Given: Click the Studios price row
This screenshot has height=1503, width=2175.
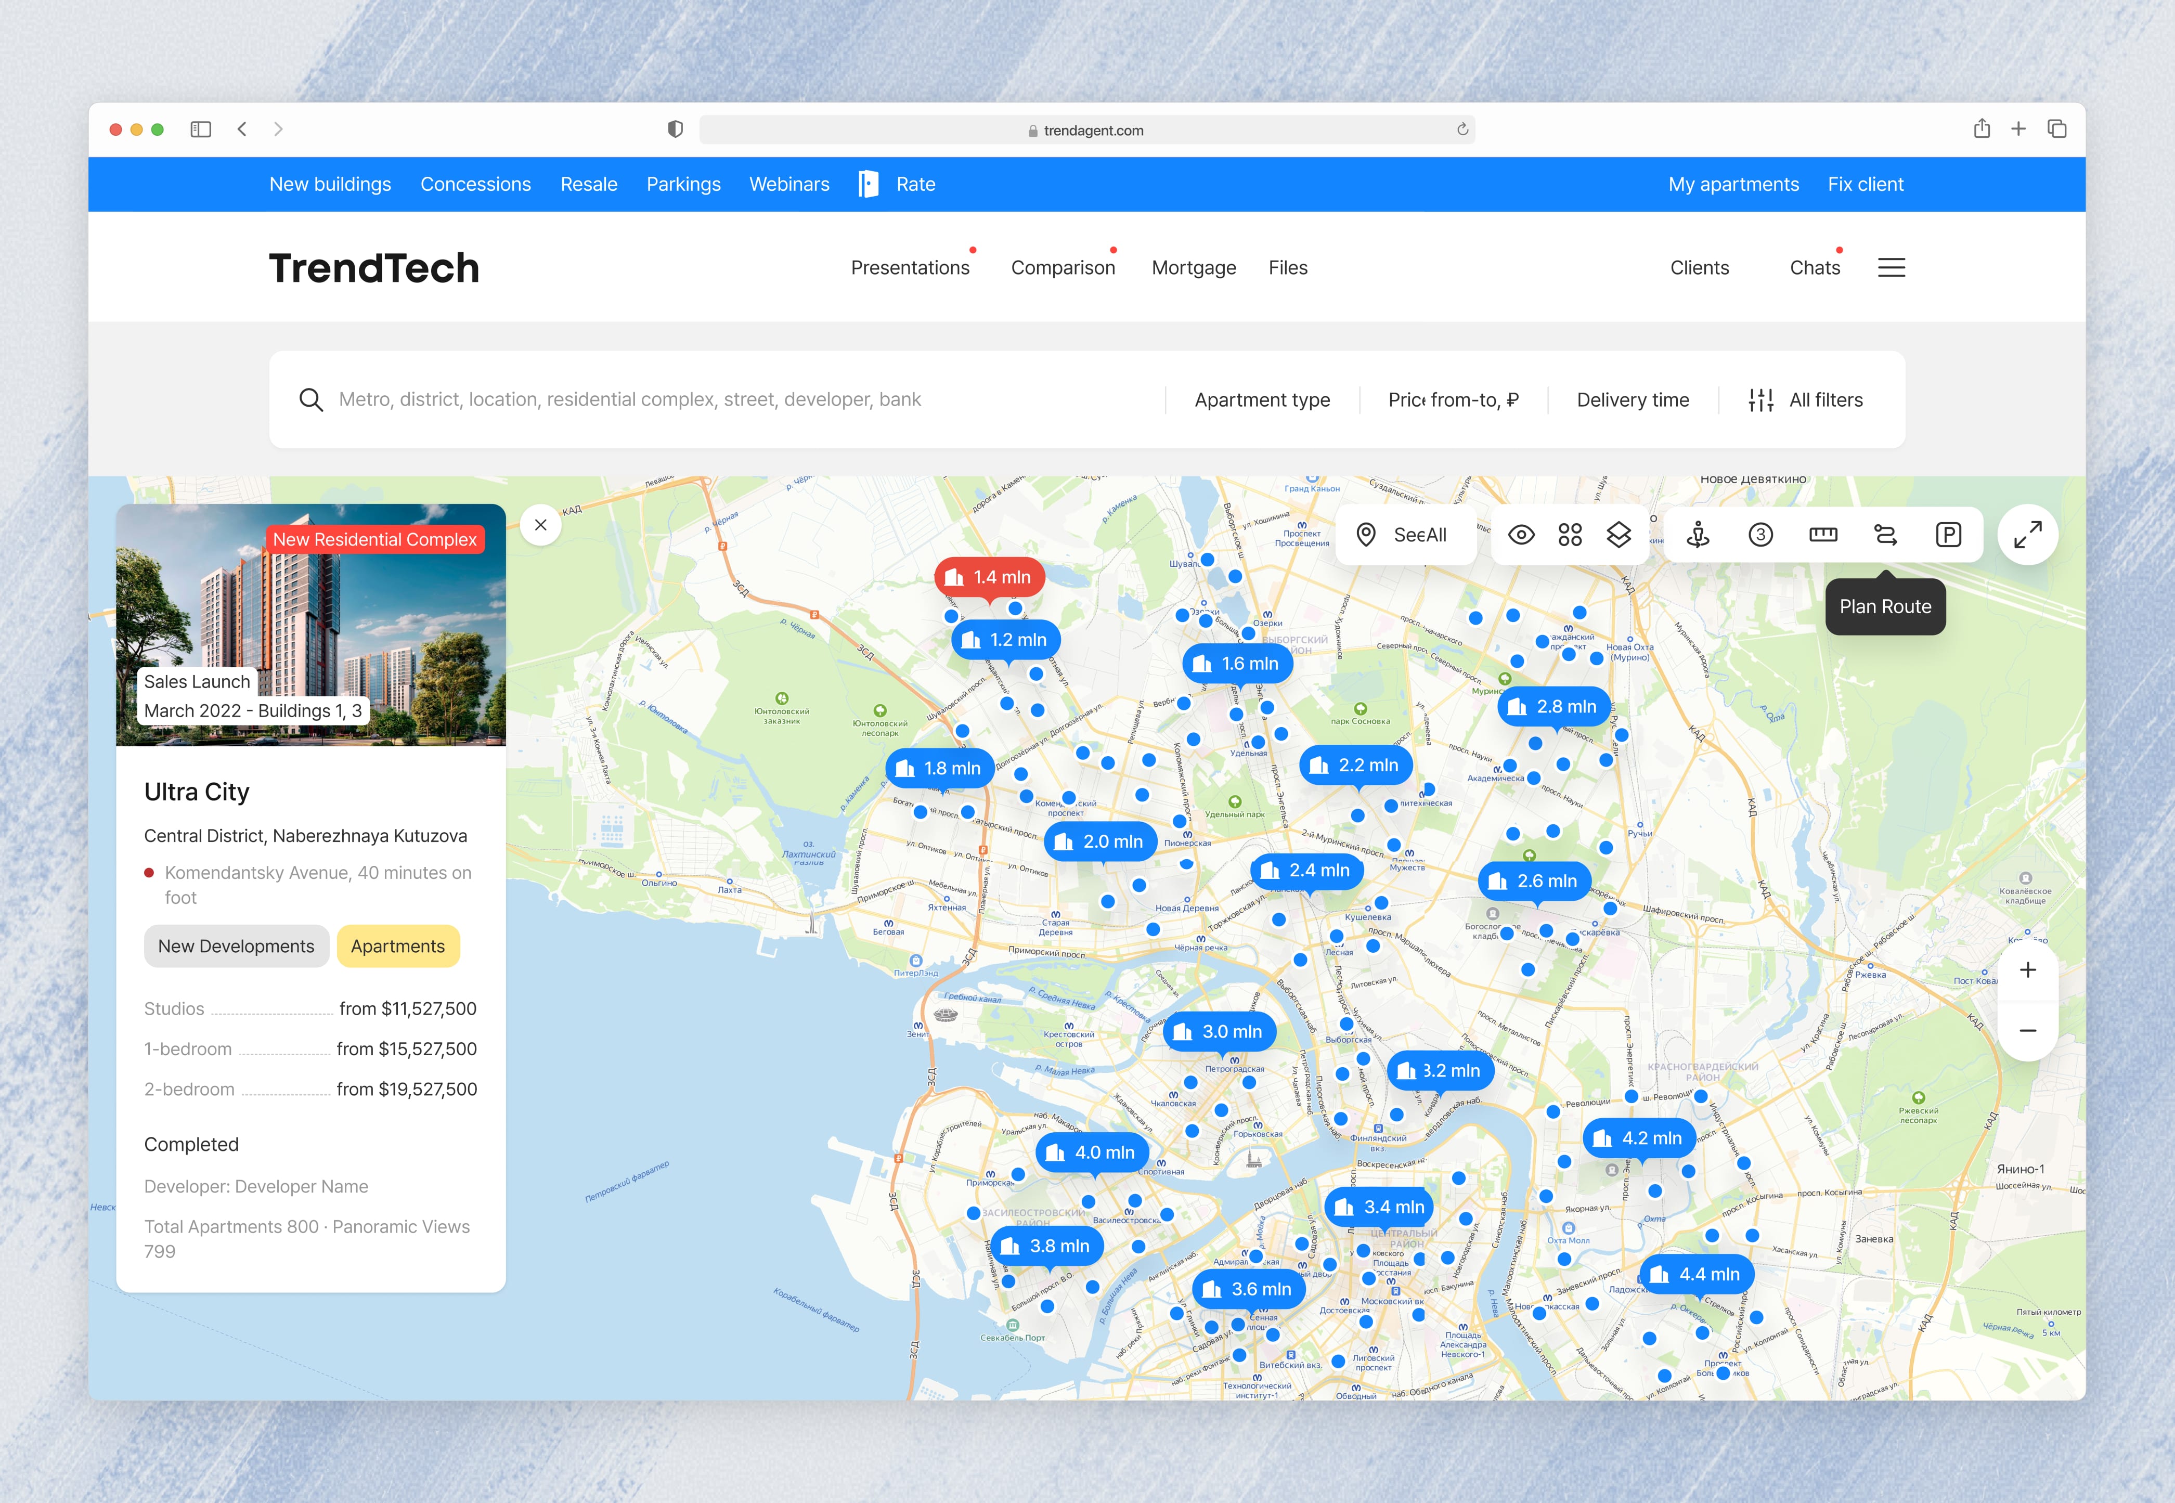Looking at the screenshot, I should click(x=310, y=1008).
